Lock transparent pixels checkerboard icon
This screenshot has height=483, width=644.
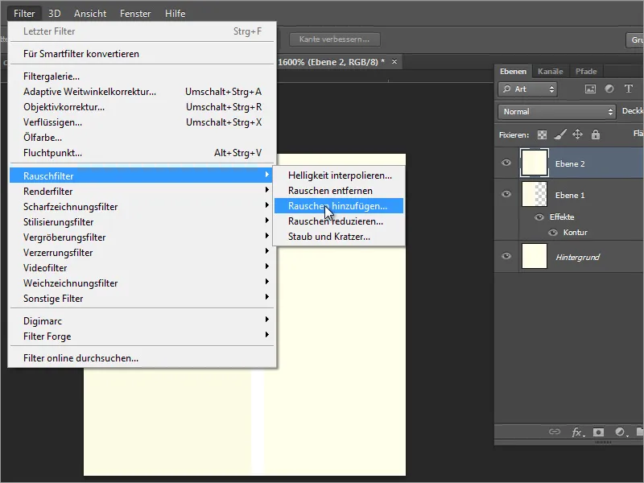[542, 134]
